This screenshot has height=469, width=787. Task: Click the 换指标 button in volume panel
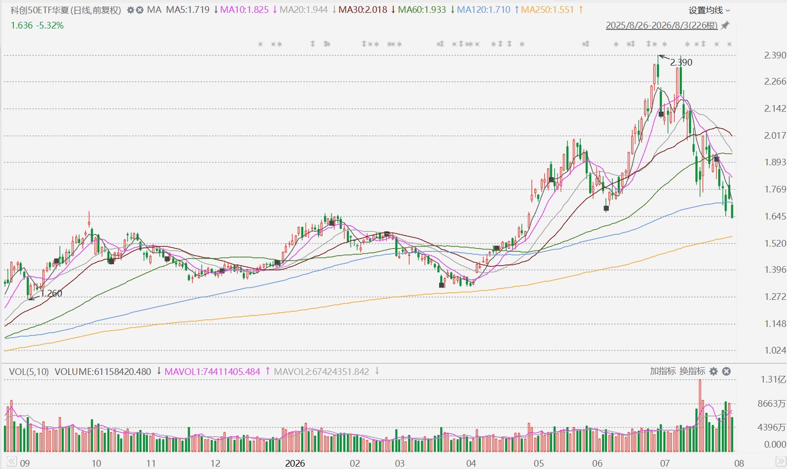pyautogui.click(x=692, y=371)
